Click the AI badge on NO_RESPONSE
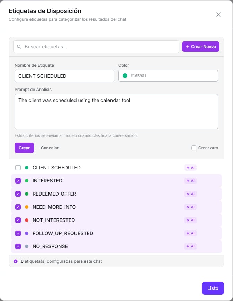 pyautogui.click(x=190, y=246)
